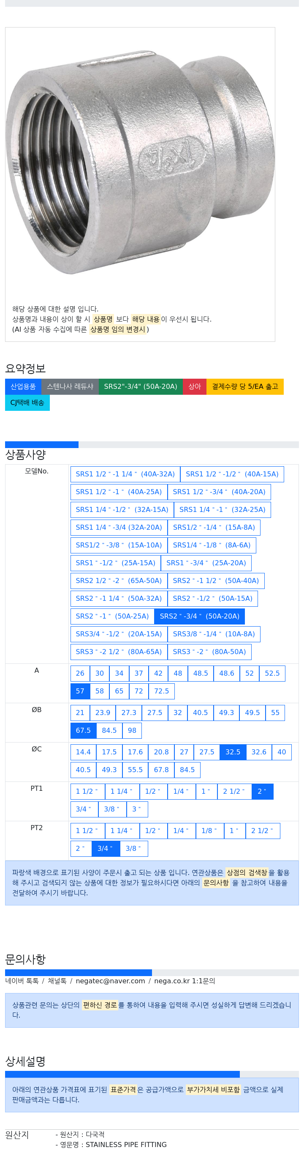Choose model SRS3"-2" (80A-50A)
Image resolution: width=304 pixels, height=1150 pixels.
(x=209, y=651)
